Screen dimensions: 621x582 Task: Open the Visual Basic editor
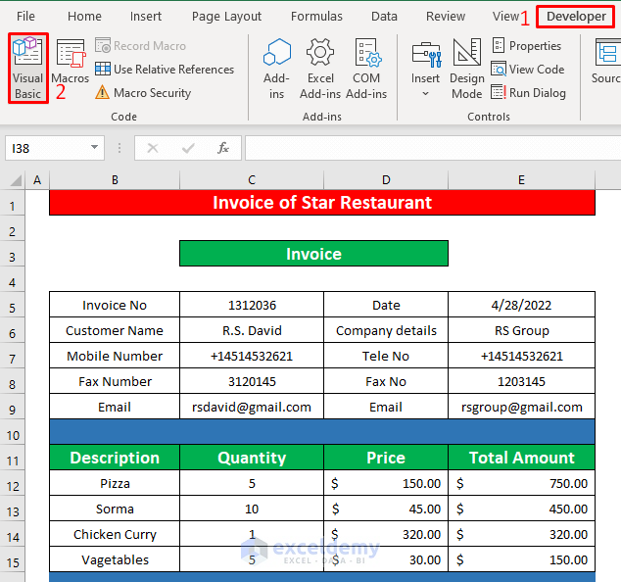27,67
